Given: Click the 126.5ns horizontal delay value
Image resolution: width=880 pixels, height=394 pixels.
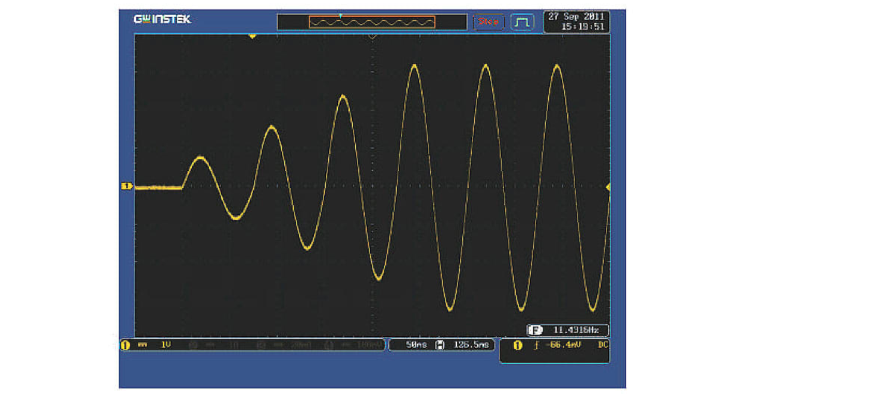Looking at the screenshot, I should [471, 345].
